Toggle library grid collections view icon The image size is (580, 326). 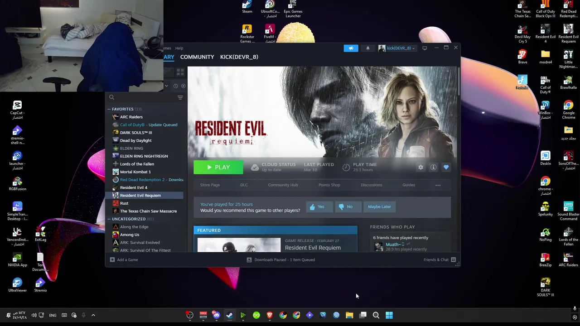[x=180, y=72]
